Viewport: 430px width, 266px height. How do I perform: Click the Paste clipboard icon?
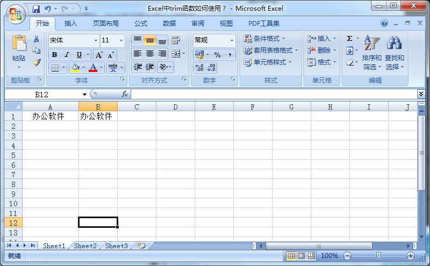19,43
